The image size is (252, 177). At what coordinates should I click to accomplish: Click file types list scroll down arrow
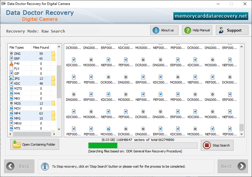(59, 129)
